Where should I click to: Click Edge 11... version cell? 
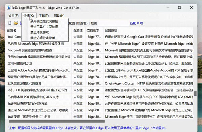[94, 70]
